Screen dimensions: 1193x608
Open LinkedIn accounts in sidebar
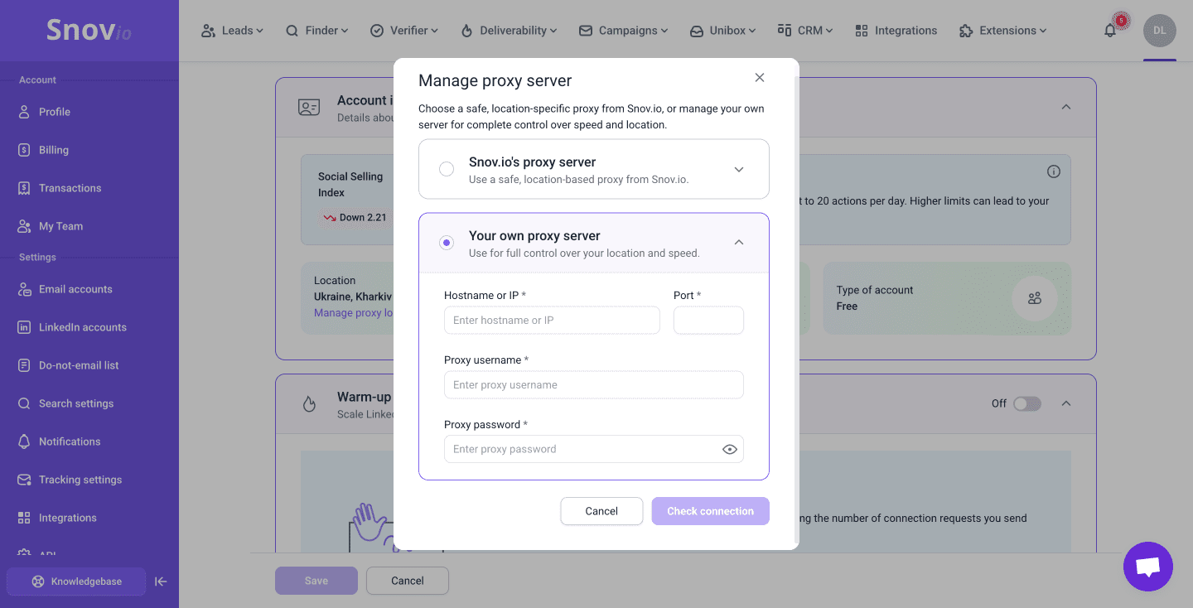[x=82, y=327]
